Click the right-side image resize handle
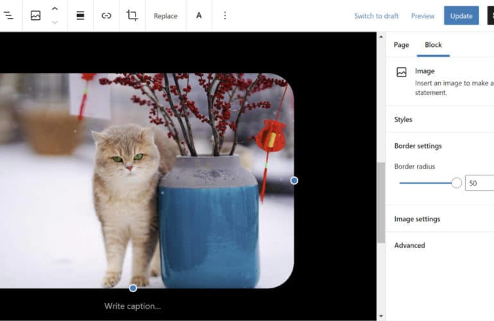 tap(294, 180)
